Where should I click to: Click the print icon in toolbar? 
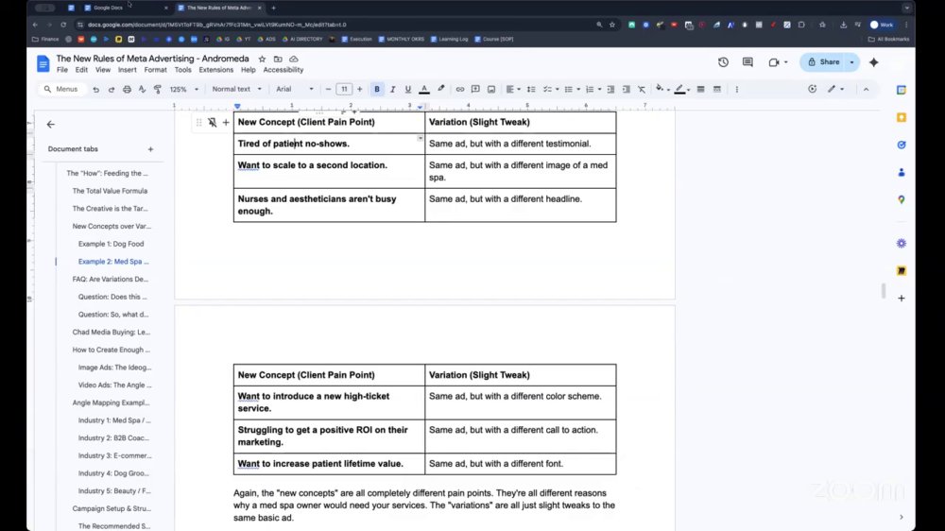point(127,89)
